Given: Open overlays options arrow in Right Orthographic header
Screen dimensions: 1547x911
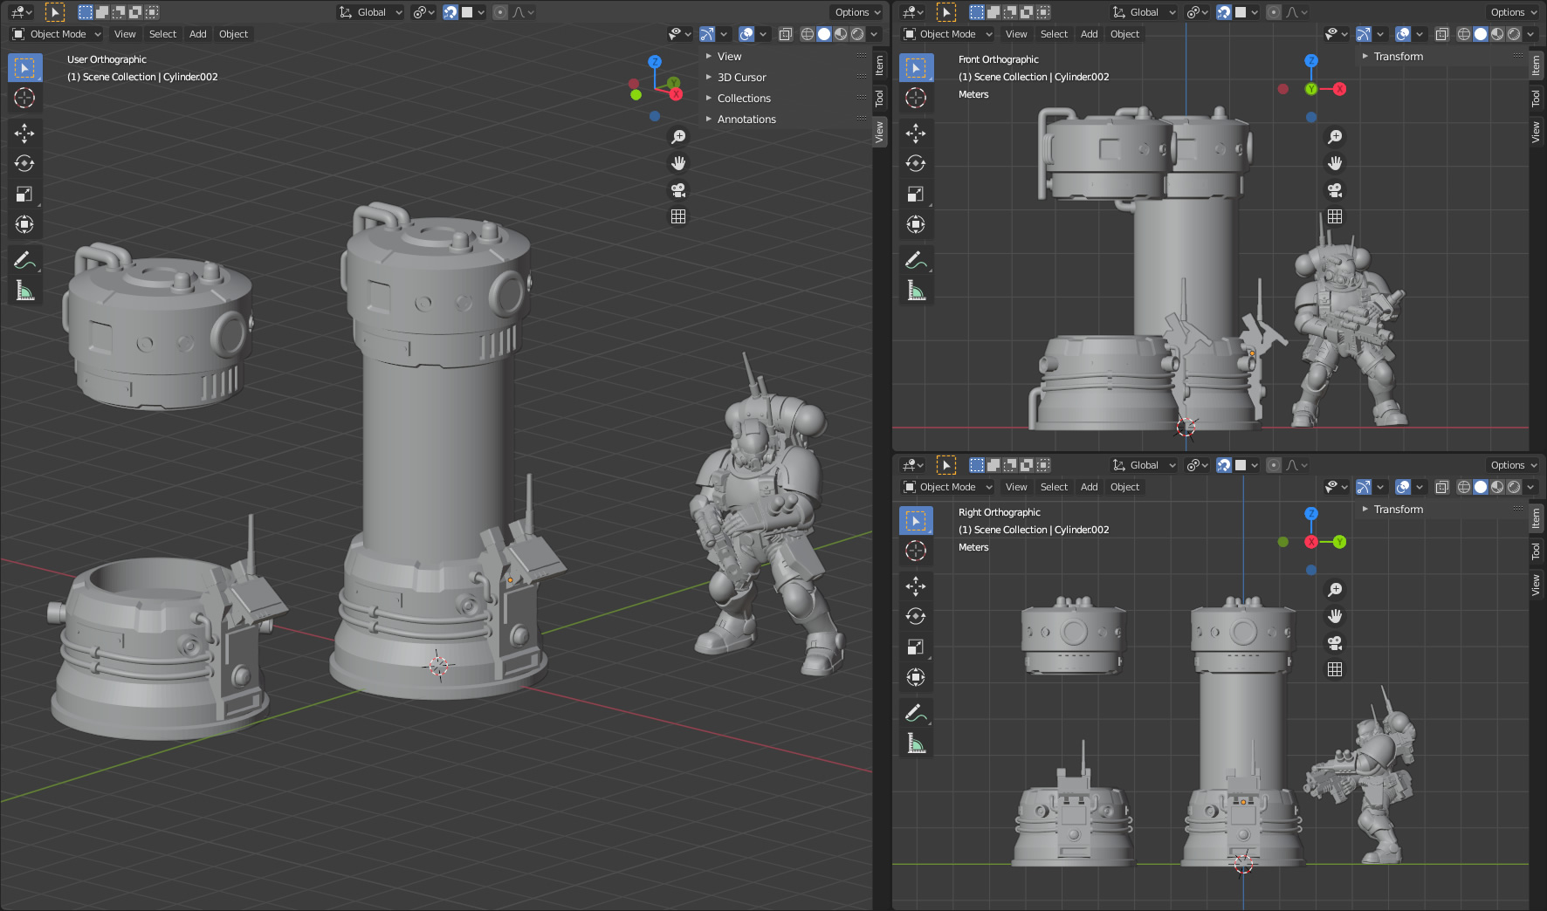Looking at the screenshot, I should tap(1420, 487).
